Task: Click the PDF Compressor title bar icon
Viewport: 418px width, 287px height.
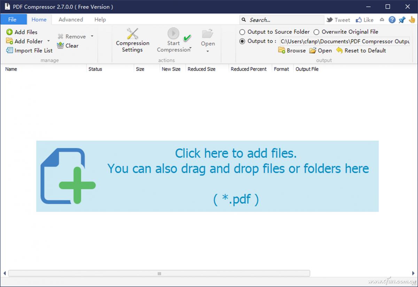Action: (x=7, y=7)
